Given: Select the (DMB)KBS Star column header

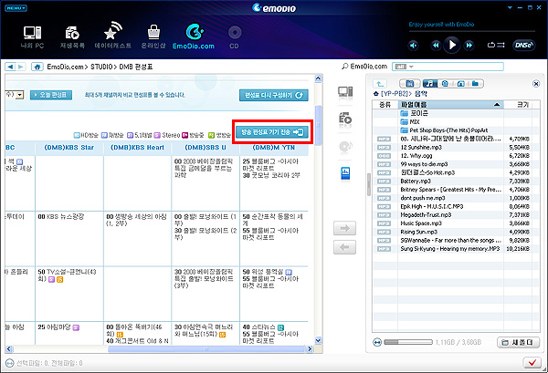Looking at the screenshot, I should pyautogui.click(x=69, y=148).
